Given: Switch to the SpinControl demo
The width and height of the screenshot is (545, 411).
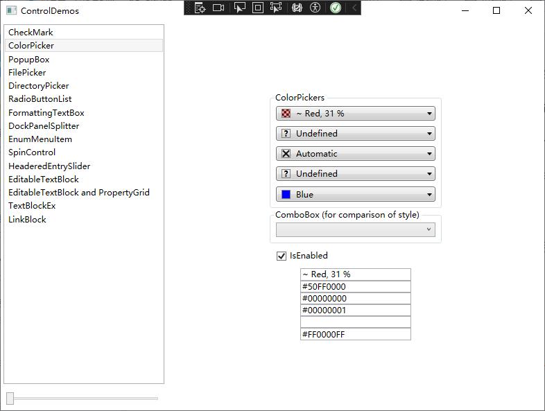Looking at the screenshot, I should tap(32, 152).
